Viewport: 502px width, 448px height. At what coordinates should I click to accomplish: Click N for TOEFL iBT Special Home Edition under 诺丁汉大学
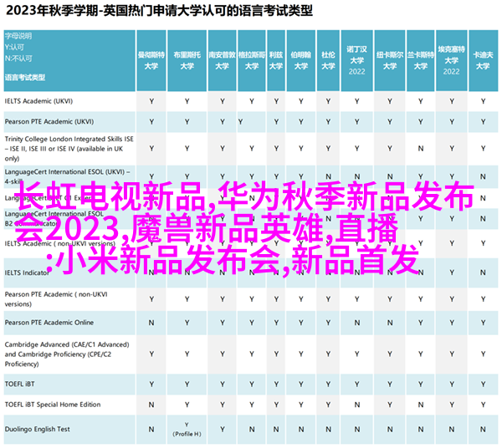click(357, 405)
